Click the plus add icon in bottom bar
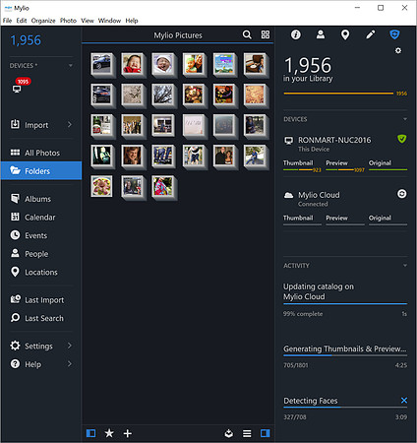417x443 pixels. point(128,433)
